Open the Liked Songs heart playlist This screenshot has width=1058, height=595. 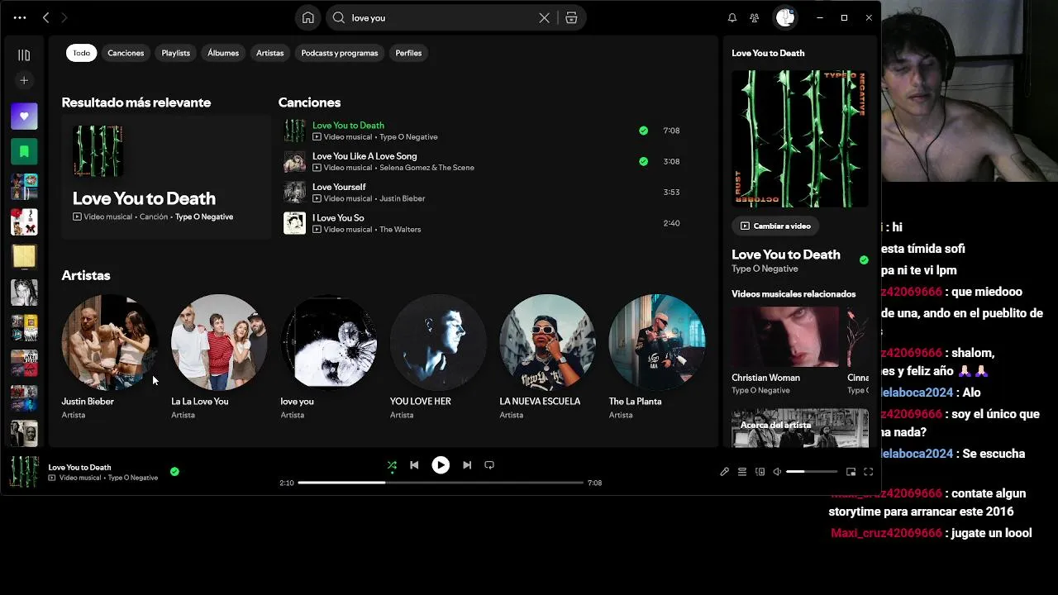click(24, 117)
